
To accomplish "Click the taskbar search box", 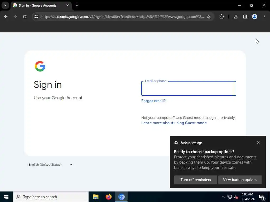I will [51, 197].
